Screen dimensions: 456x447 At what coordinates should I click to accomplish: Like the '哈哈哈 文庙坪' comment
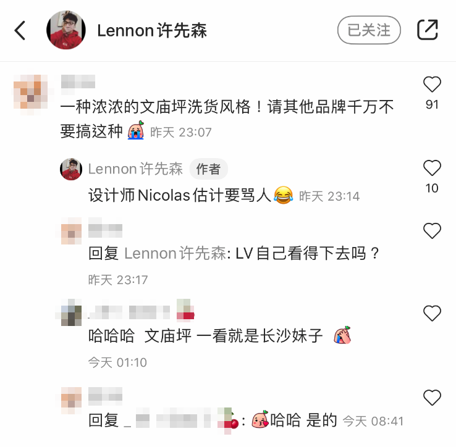point(432,313)
